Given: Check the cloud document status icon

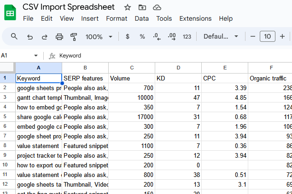Looking at the screenshot, I should coord(157,8).
